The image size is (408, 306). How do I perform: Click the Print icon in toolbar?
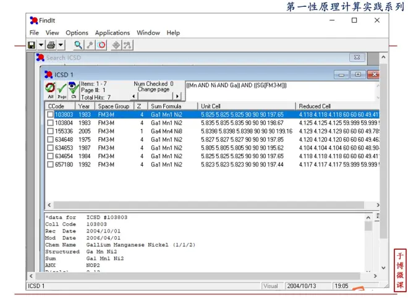pyautogui.click(x=51, y=45)
